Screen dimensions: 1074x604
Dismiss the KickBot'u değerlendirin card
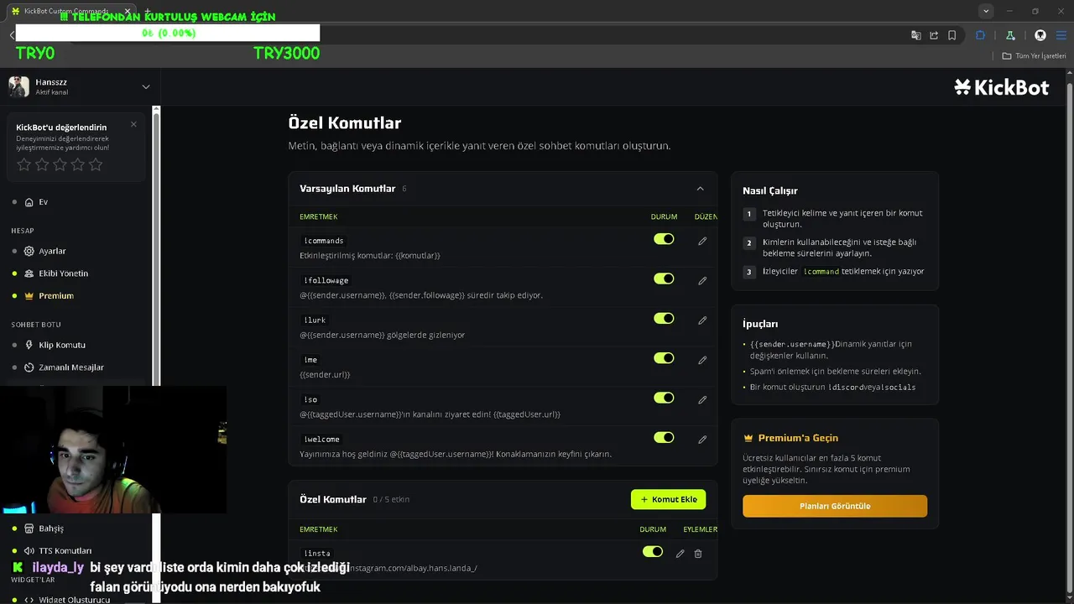click(133, 124)
